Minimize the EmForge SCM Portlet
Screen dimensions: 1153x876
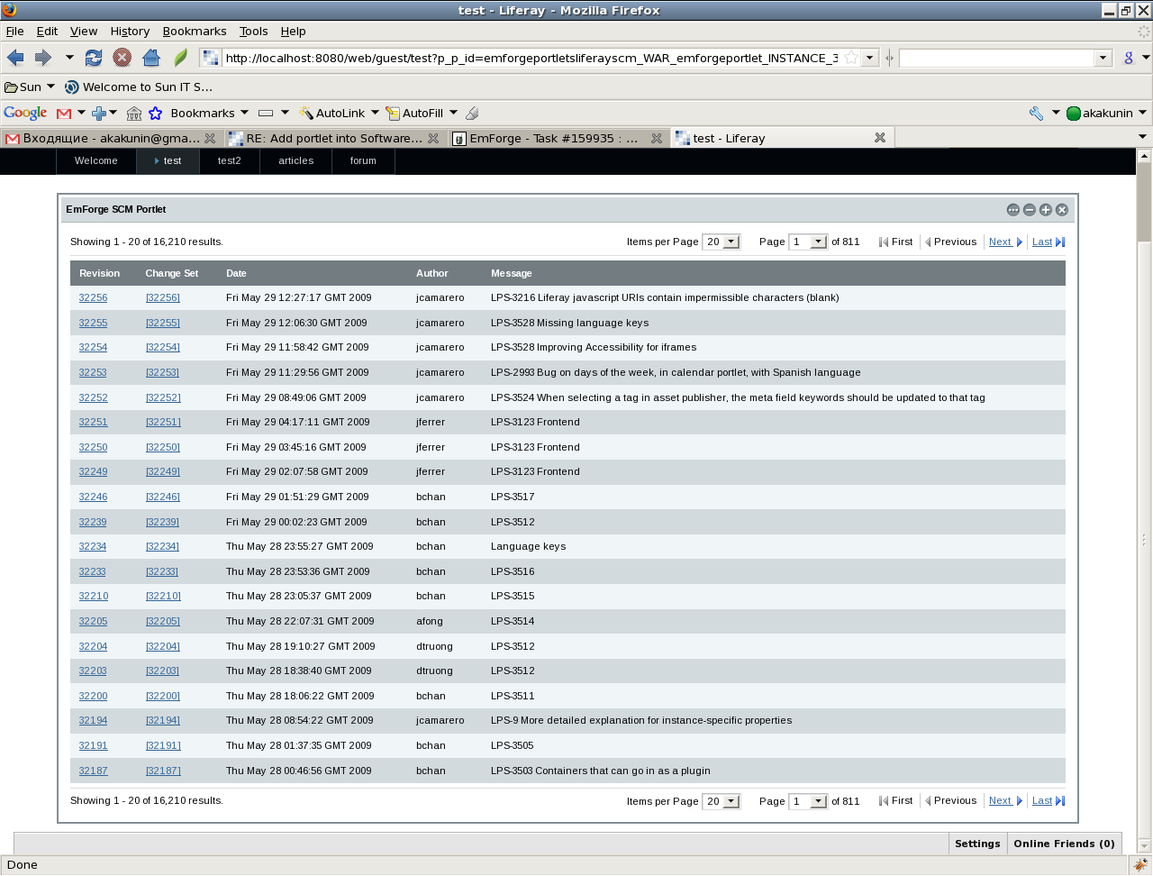coord(1030,210)
